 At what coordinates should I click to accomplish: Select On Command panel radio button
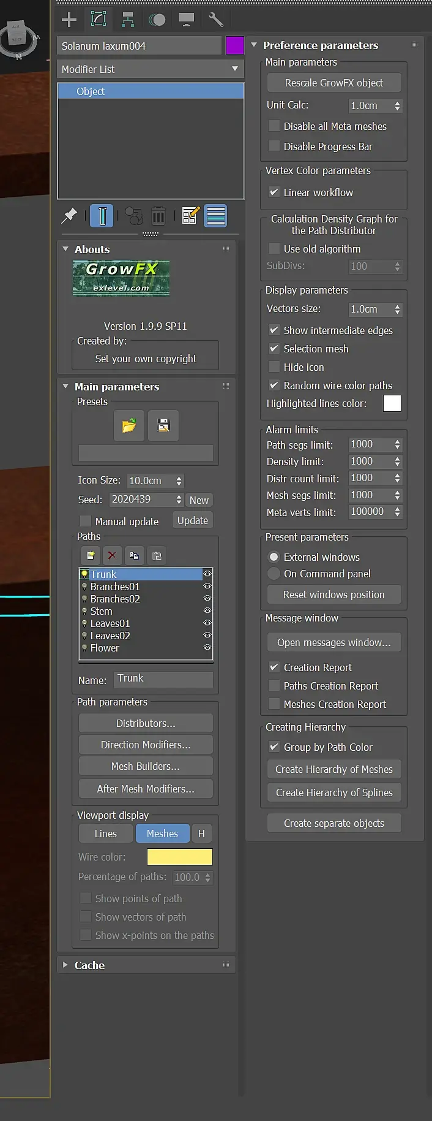[x=274, y=574]
